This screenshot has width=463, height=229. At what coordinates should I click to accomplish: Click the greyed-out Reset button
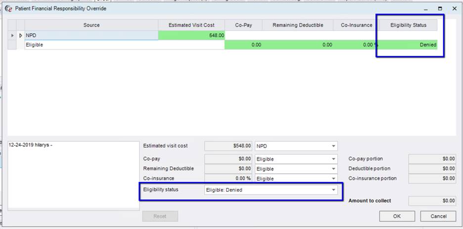click(x=160, y=216)
